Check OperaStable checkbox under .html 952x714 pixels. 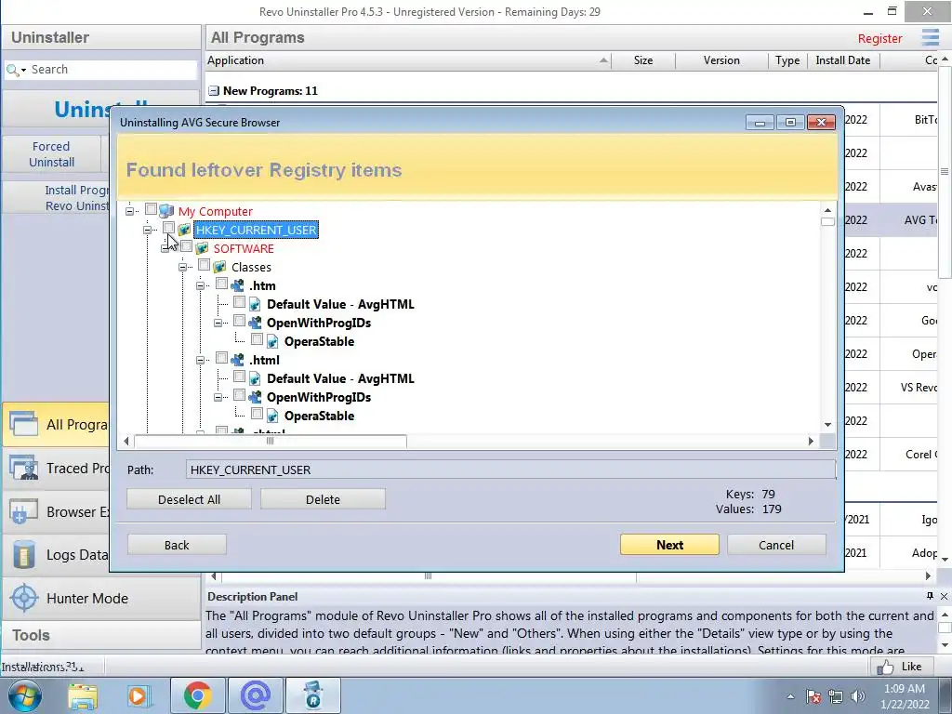coord(257,414)
